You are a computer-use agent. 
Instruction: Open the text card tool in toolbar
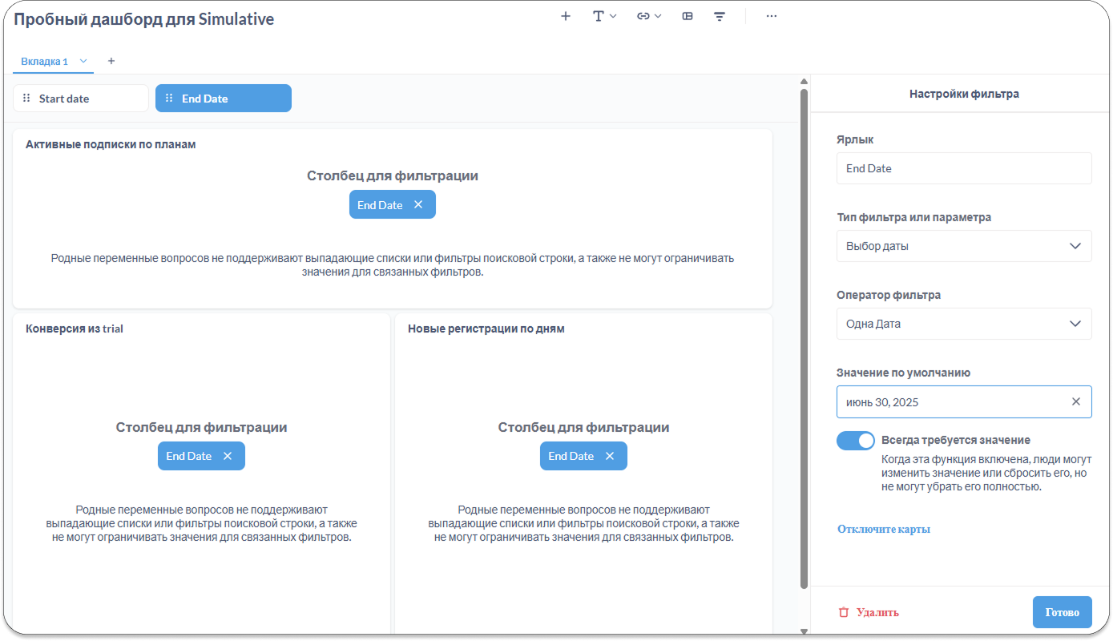click(603, 16)
